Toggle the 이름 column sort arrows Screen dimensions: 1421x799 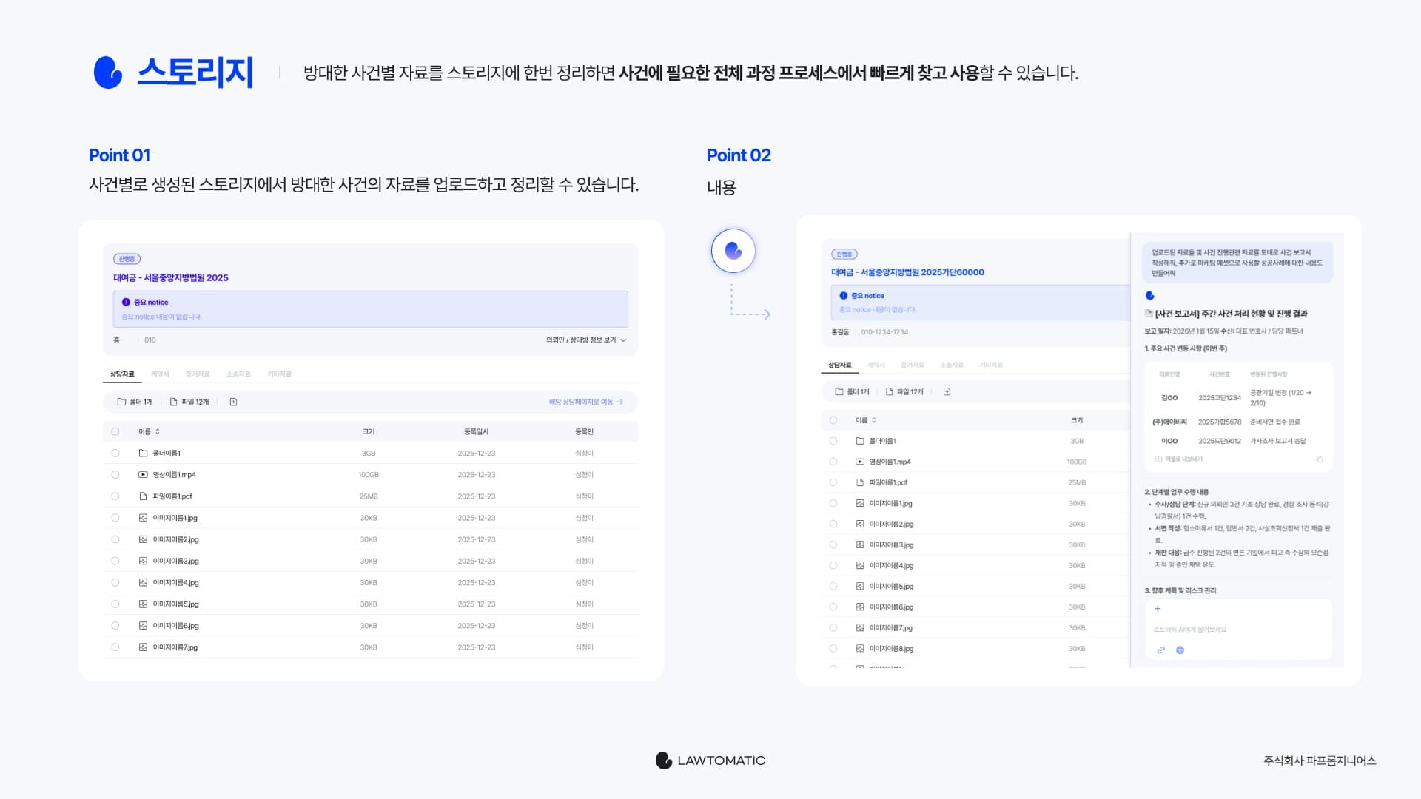click(x=157, y=431)
